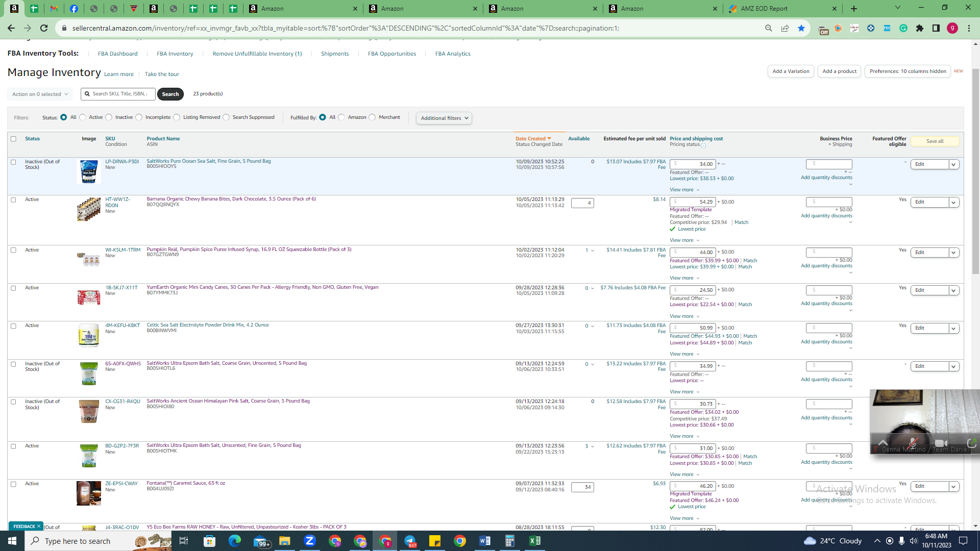This screenshot has height=551, width=980.
Task: Set Fulfilled By to Amazon
Action: [x=341, y=117]
